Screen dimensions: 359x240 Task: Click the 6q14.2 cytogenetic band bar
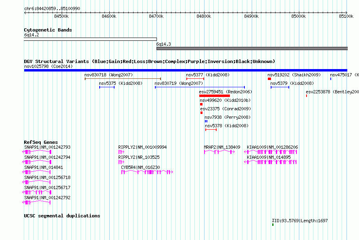(90, 39)
